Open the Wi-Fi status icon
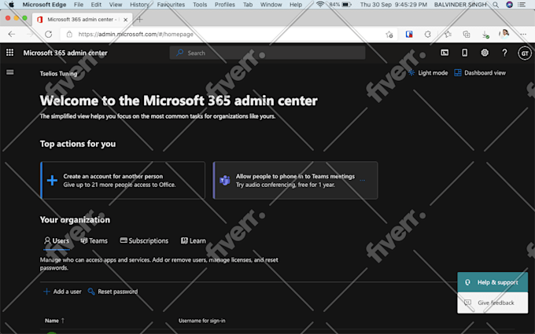 pos(320,5)
